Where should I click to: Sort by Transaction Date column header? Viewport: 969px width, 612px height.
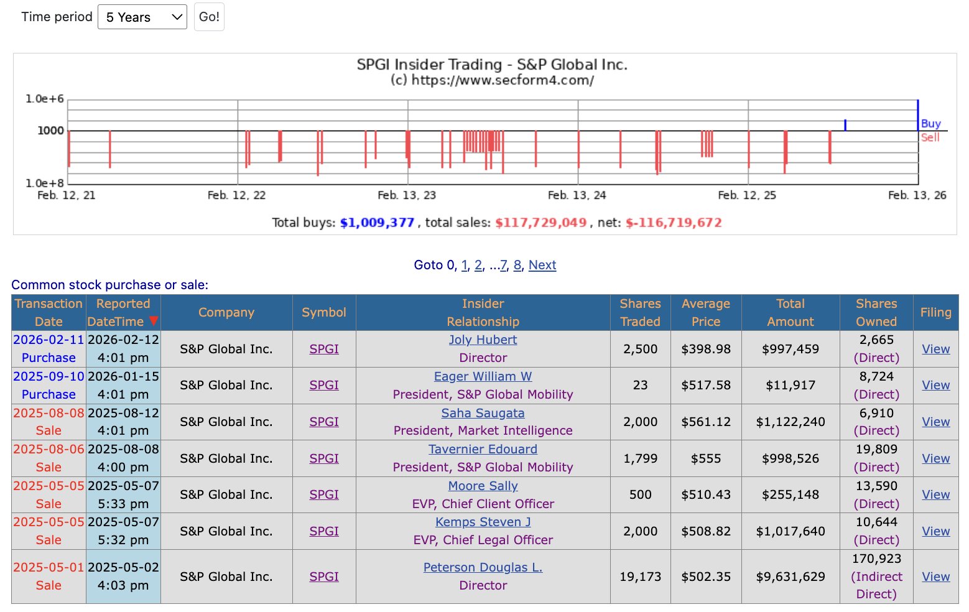click(49, 312)
